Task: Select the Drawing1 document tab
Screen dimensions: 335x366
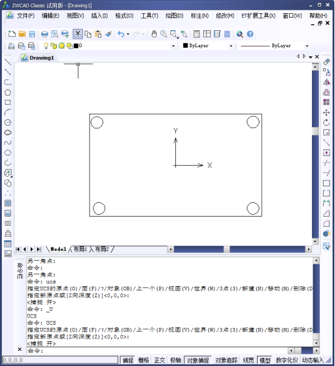Action: (x=37, y=58)
